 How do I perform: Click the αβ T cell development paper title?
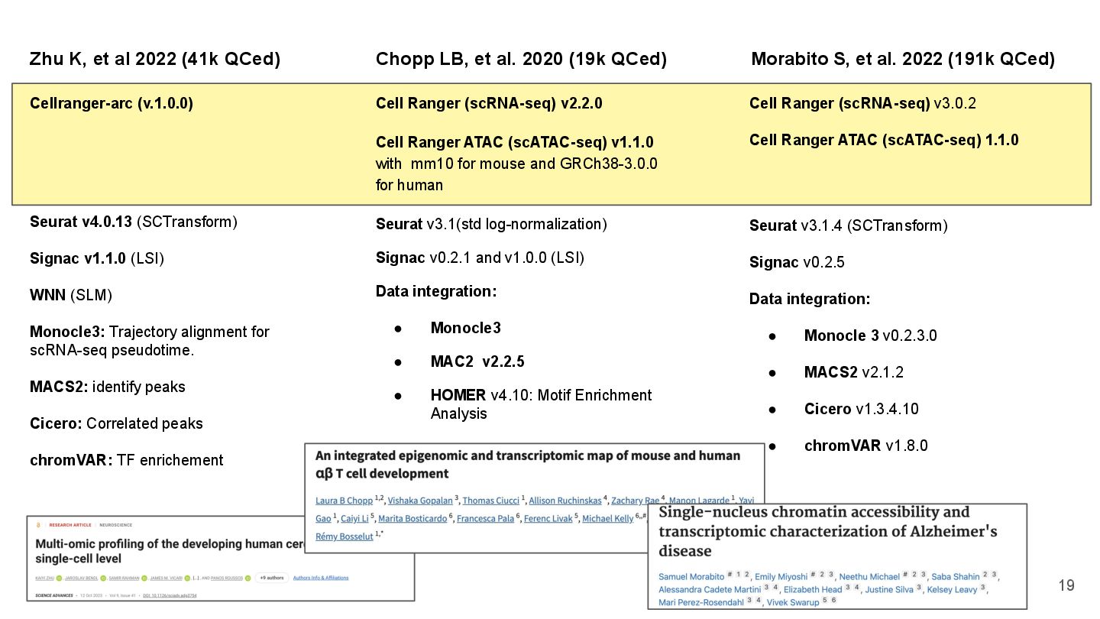(x=528, y=464)
